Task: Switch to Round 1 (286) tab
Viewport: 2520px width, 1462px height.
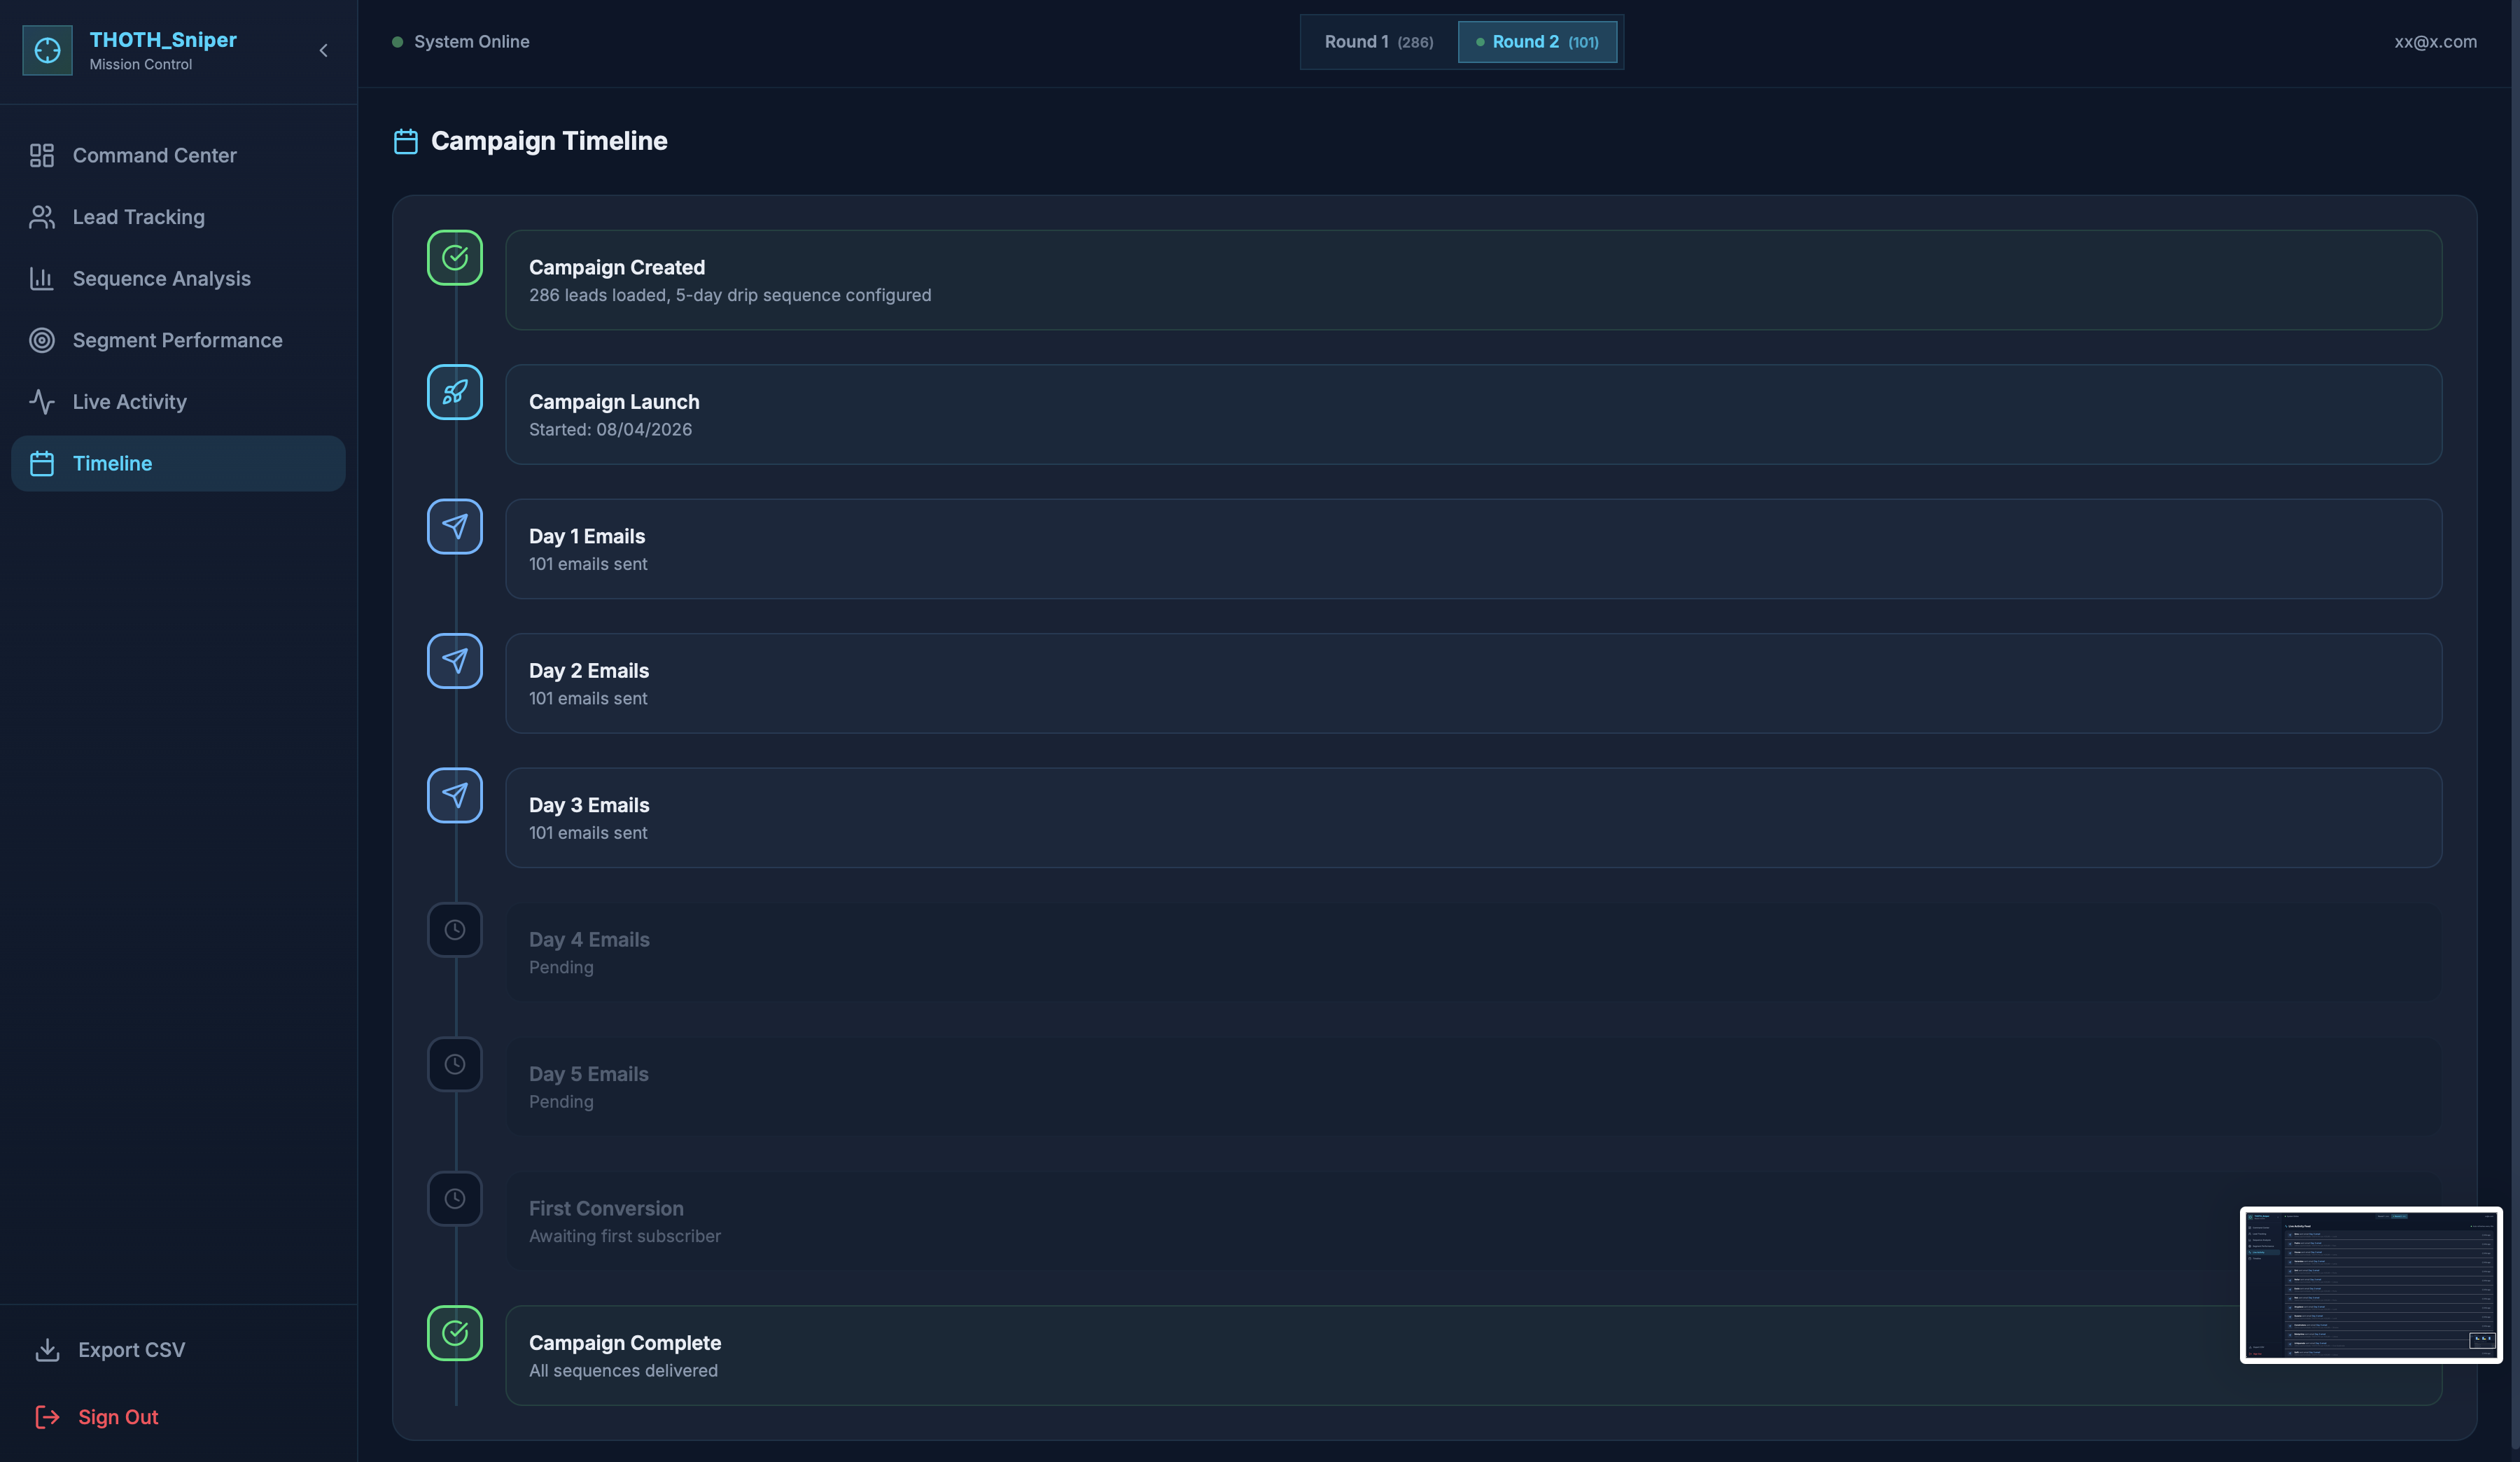Action: [1378, 42]
